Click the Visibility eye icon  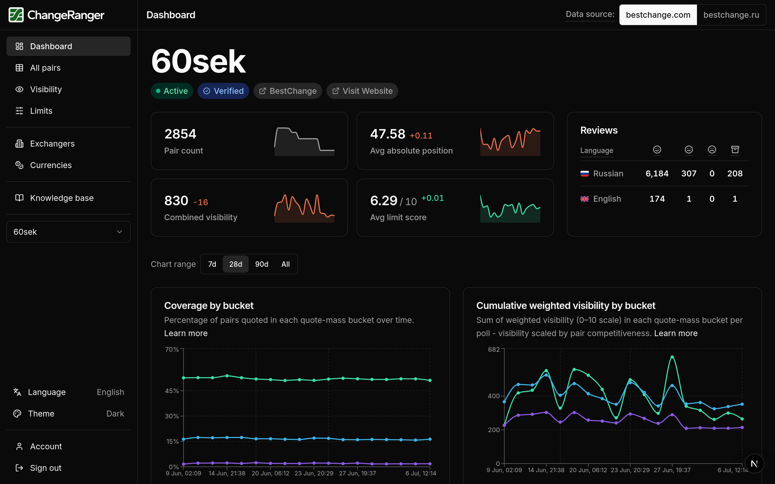pyautogui.click(x=19, y=89)
